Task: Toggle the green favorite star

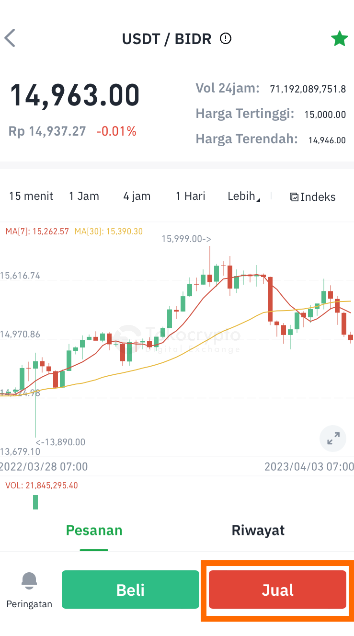Action: click(x=339, y=38)
